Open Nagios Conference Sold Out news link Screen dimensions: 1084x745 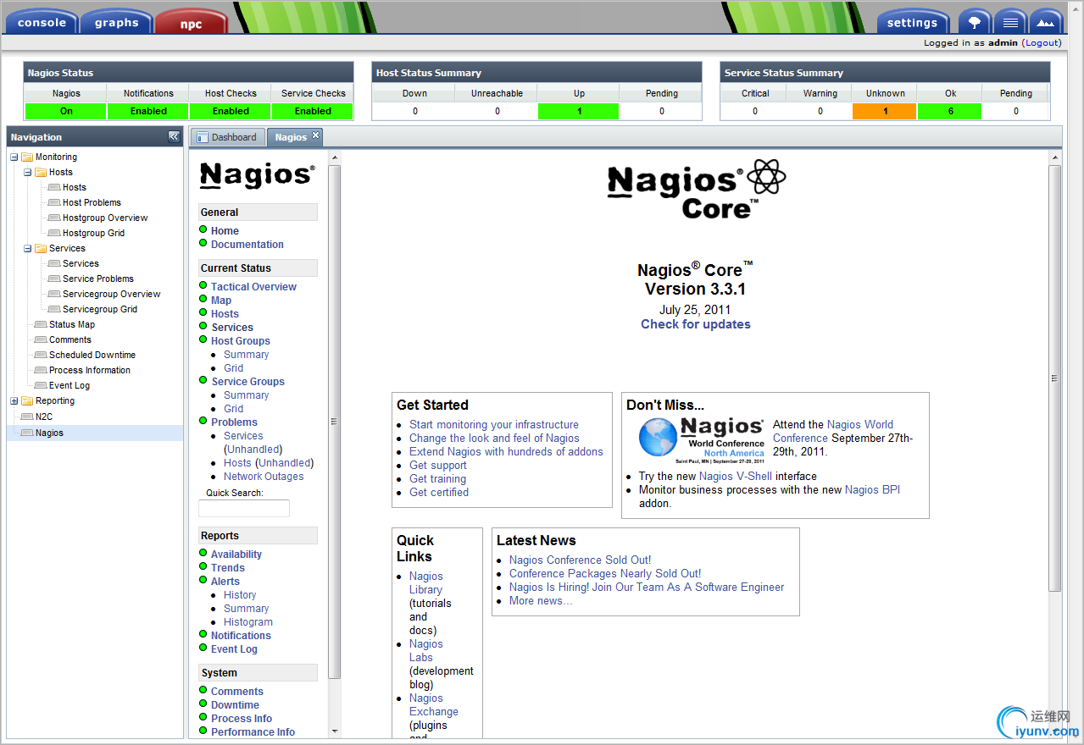click(x=580, y=560)
